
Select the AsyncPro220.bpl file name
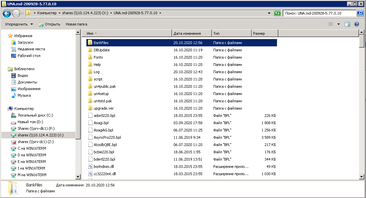pyautogui.click(x=107, y=137)
